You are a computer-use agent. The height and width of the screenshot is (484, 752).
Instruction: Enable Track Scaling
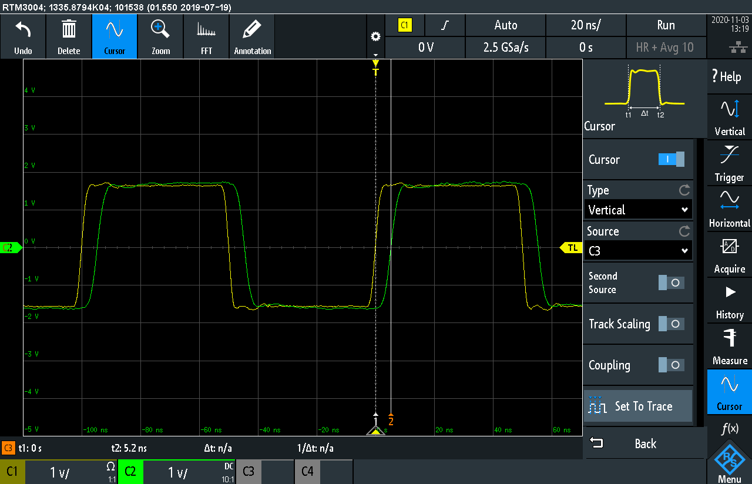click(x=671, y=324)
